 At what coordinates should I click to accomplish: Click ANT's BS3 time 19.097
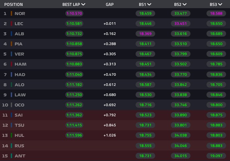coord(216,156)
